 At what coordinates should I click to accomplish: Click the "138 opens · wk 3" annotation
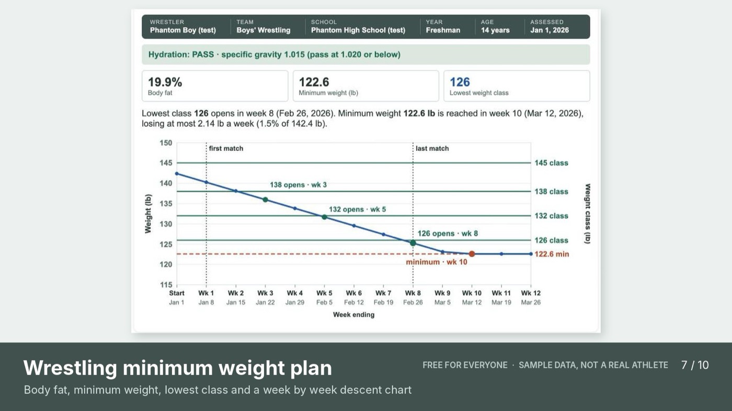coord(299,185)
